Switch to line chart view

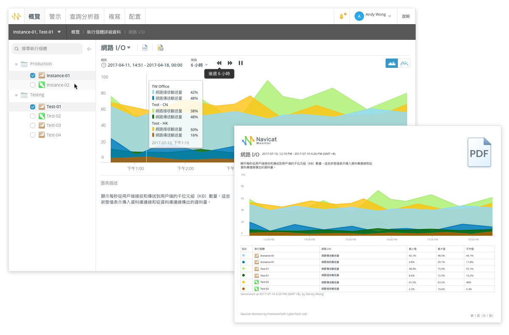(x=404, y=63)
